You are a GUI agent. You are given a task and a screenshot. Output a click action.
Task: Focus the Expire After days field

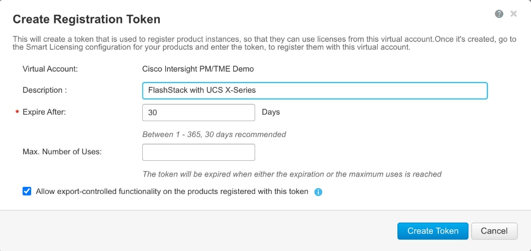pyautogui.click(x=199, y=112)
